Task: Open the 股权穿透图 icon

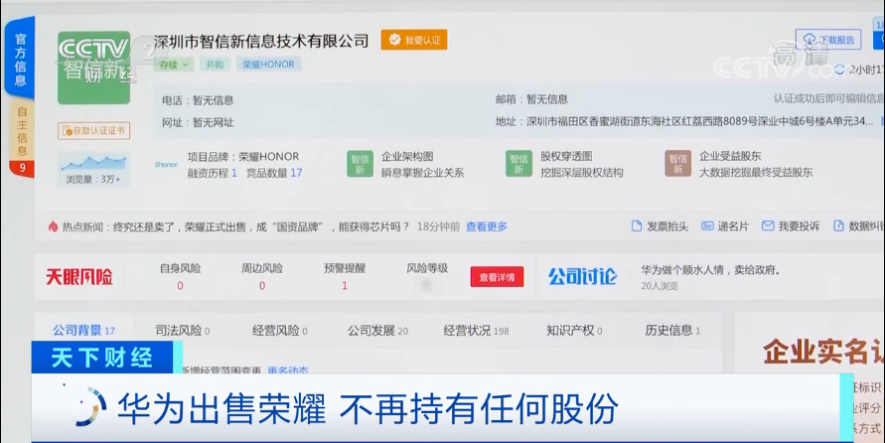Action: click(518, 164)
